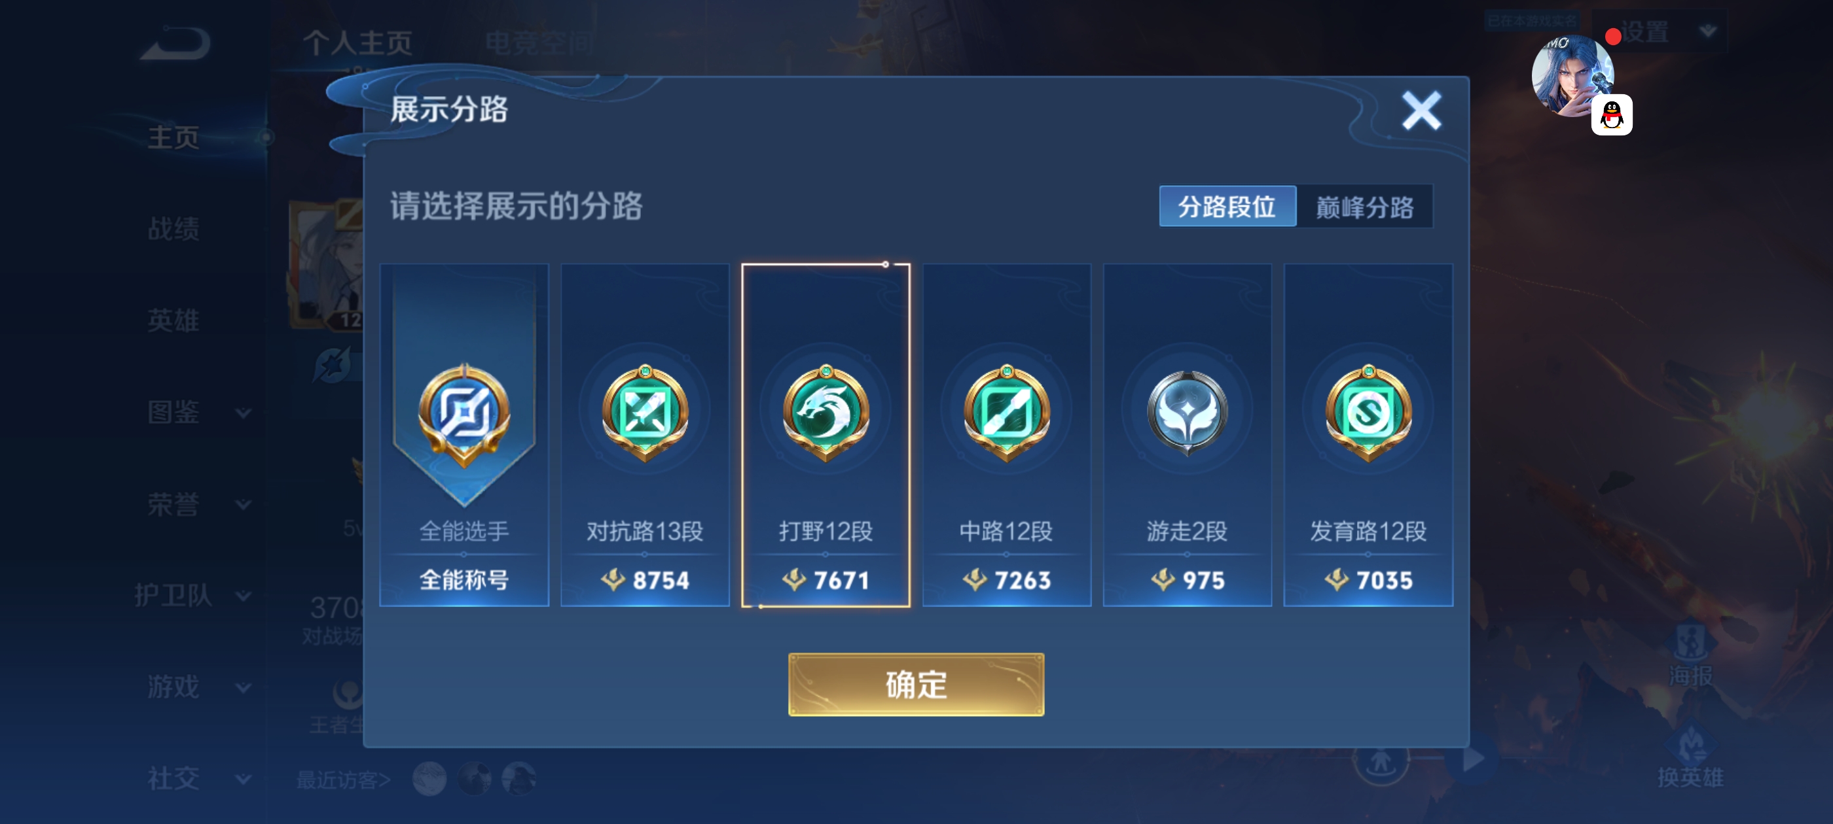
Task: Choose lane card with score 8754
Action: pos(645,435)
